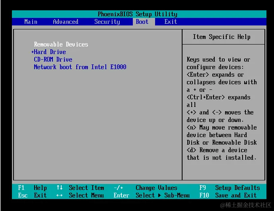Open the Main menu tab
This screenshot has width=274, height=211.
tap(31, 22)
